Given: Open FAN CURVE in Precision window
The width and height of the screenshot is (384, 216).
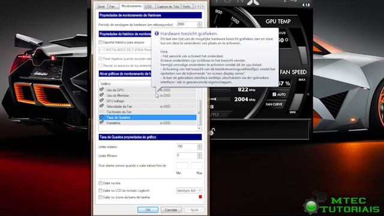Looking at the screenshot, I should 274,104.
